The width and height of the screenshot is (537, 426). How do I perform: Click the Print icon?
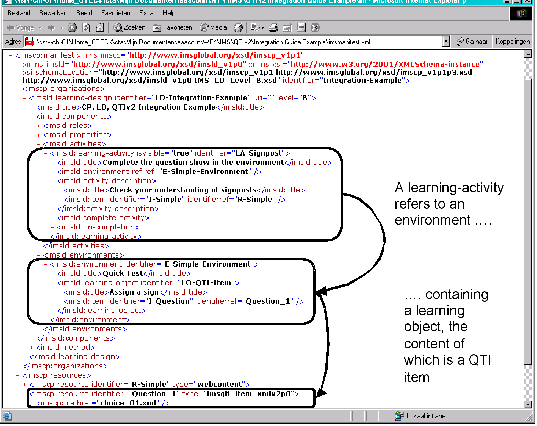[x=273, y=28]
